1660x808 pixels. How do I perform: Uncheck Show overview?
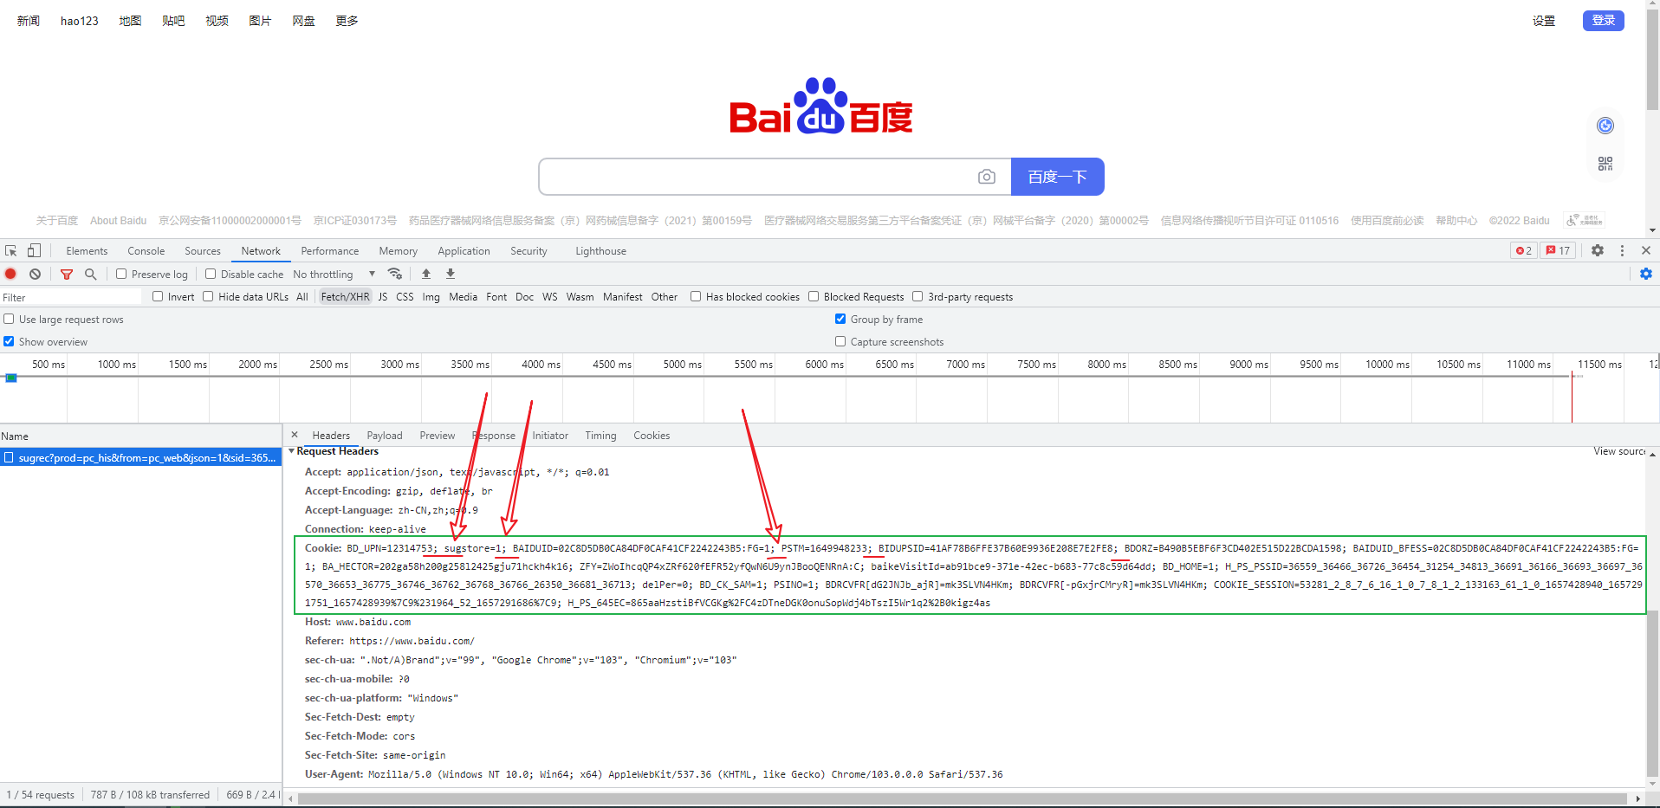point(9,341)
